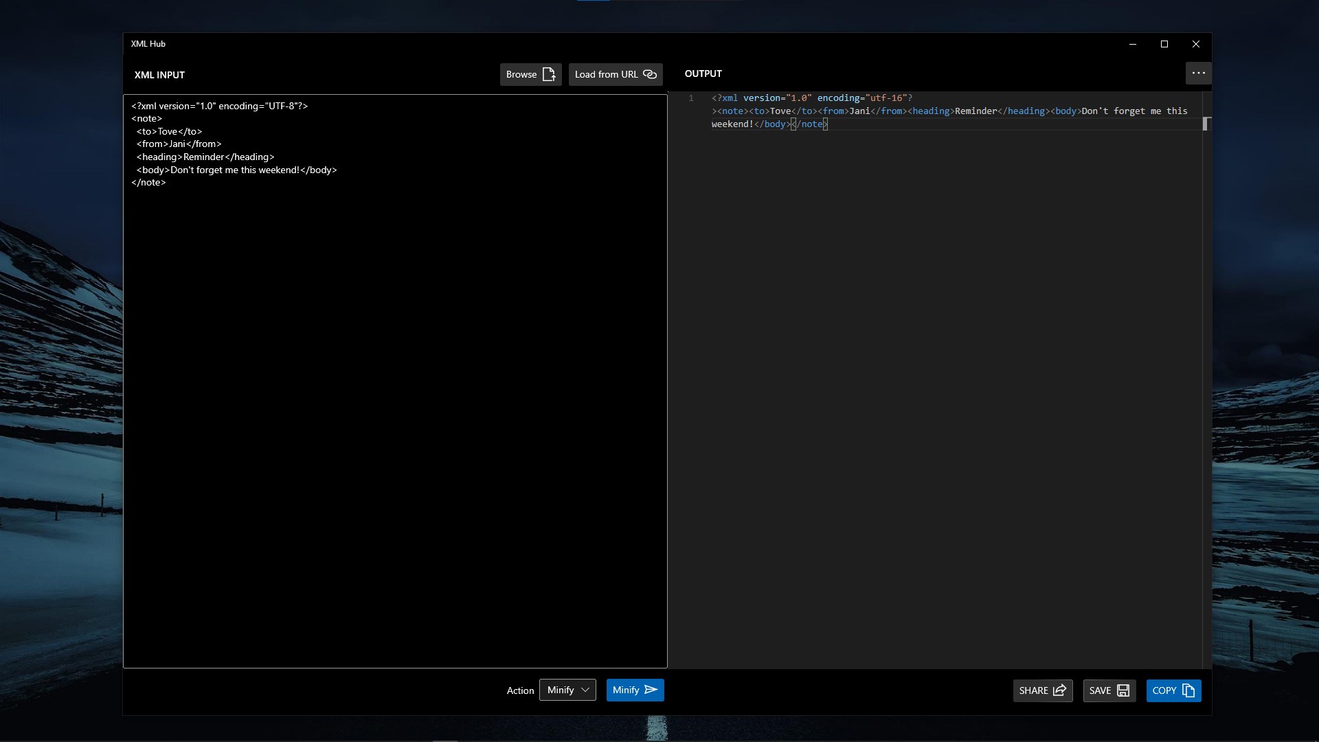Click line number 1 in output gutter
1319x742 pixels.
[x=691, y=98]
